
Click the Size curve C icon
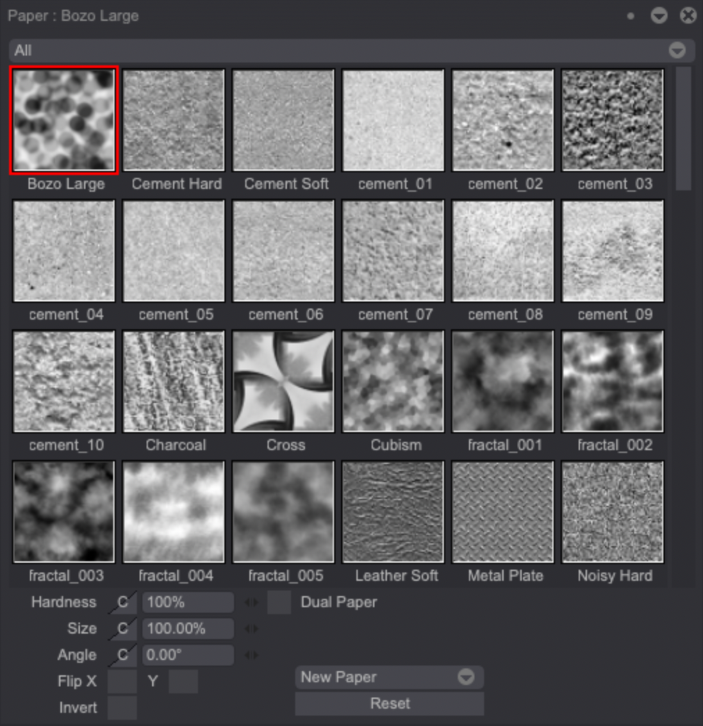122,629
